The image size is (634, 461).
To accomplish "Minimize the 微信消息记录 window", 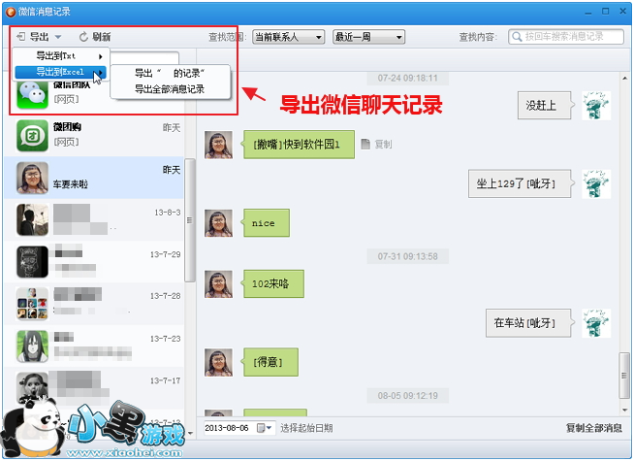I will 588,12.
